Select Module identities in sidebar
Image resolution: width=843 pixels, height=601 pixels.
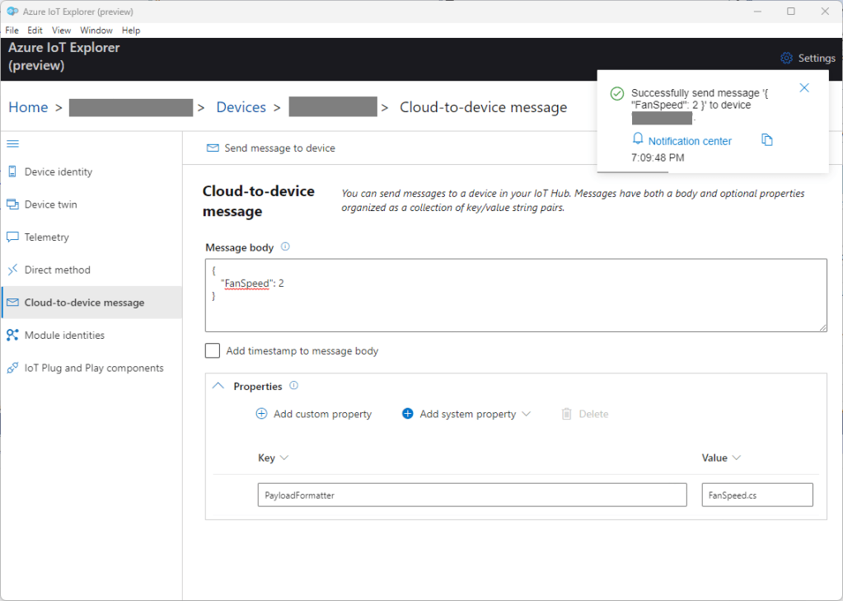pyautogui.click(x=64, y=336)
